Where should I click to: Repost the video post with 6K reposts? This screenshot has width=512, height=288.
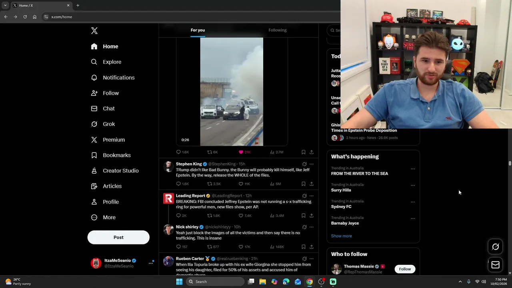click(x=212, y=152)
